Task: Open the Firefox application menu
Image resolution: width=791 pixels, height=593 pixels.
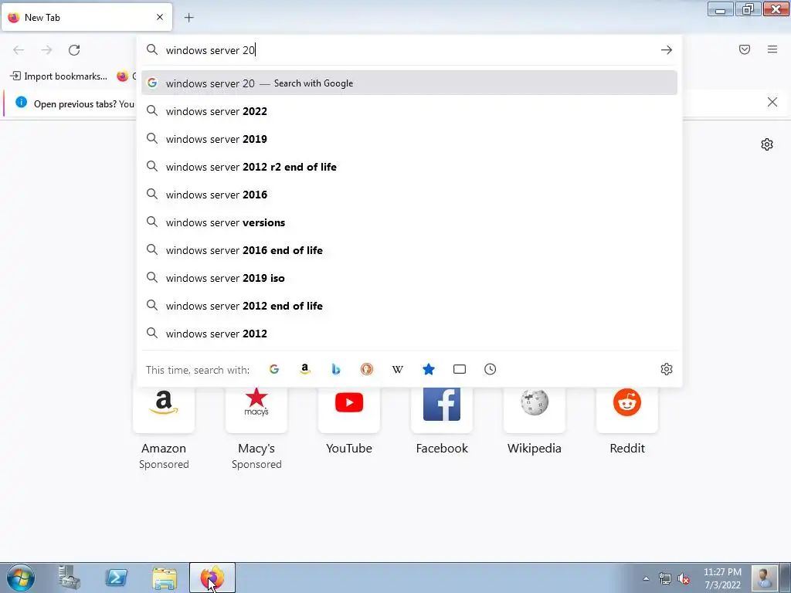Action: 772,49
